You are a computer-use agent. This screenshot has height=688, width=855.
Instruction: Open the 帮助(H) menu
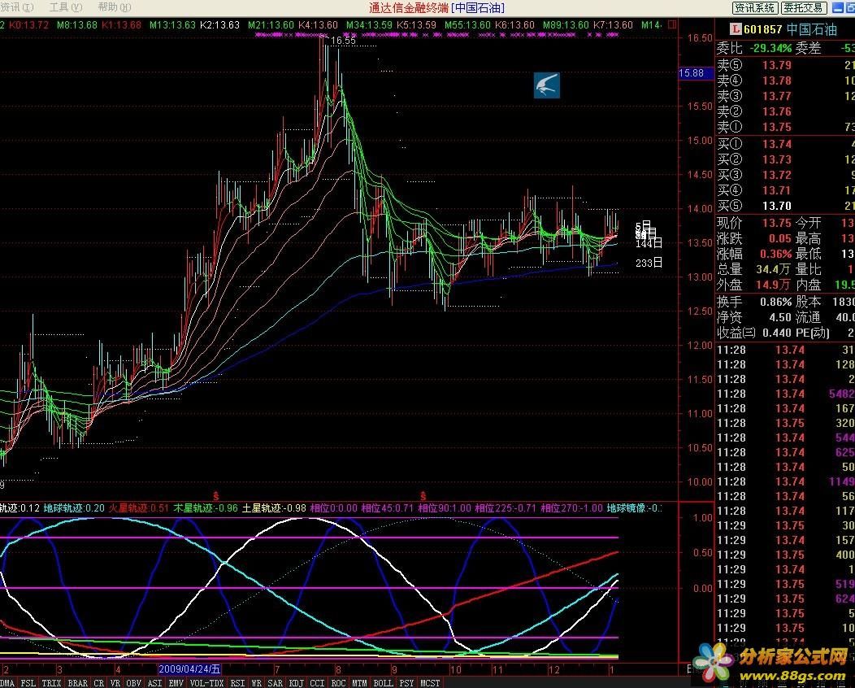115,7
